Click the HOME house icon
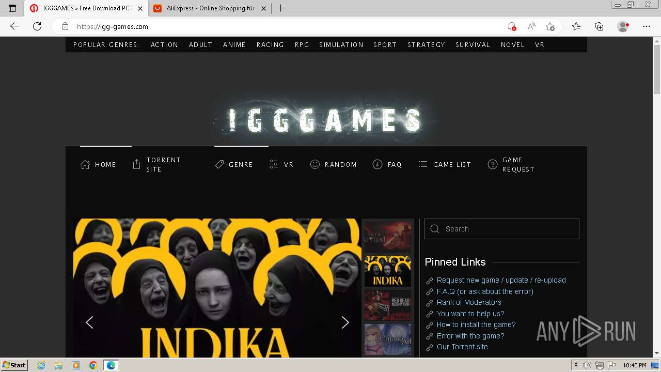 (85, 164)
